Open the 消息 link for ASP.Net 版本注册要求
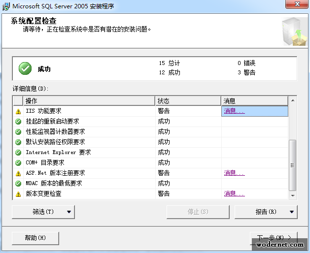 tap(234, 173)
